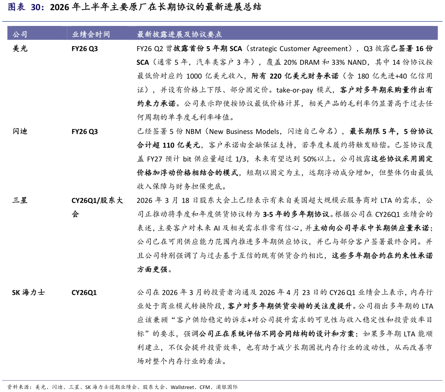Screen dimensions: 445x392
Task: Click the company cell "SK 海力士"
Action: tap(28, 292)
